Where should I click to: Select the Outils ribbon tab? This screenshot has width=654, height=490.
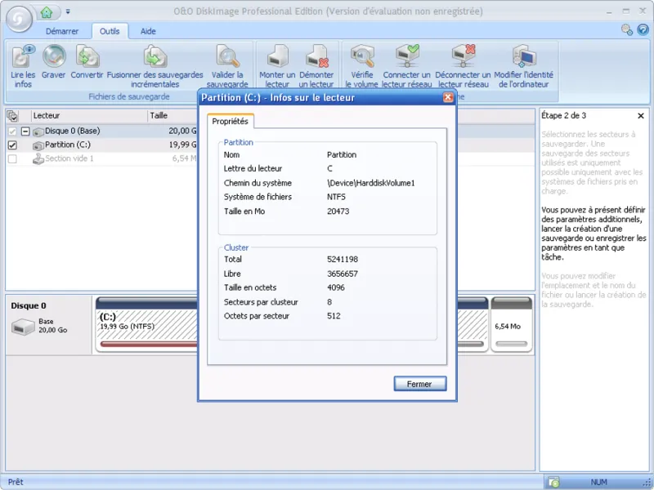(110, 31)
